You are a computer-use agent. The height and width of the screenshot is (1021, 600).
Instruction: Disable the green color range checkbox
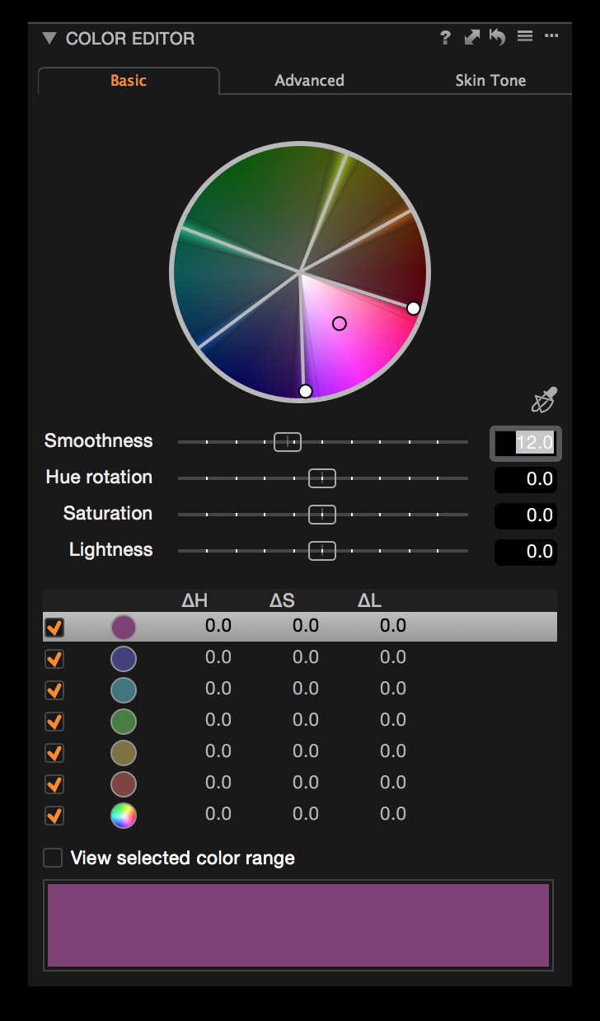click(x=54, y=721)
